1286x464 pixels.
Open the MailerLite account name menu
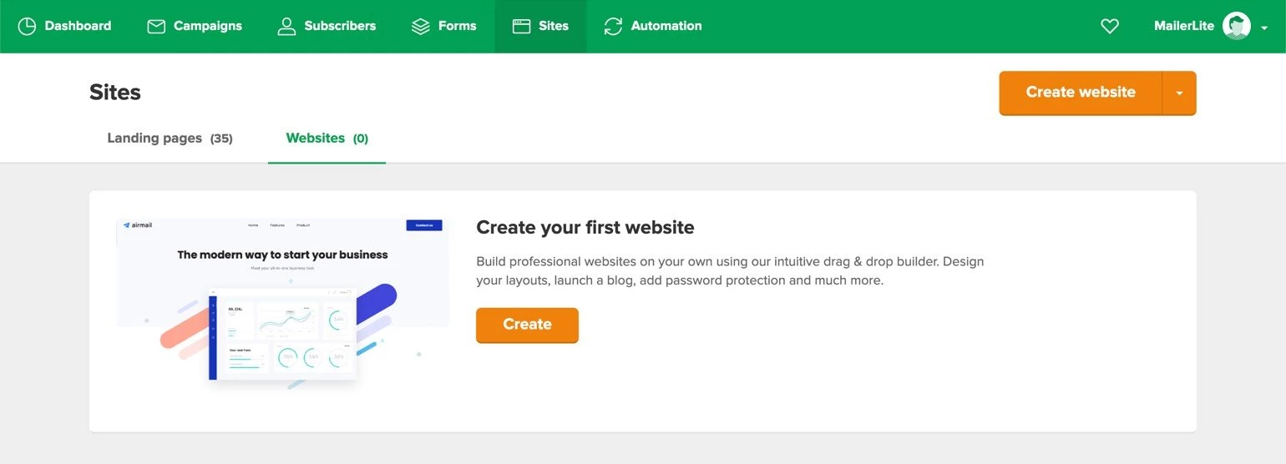coord(1183,26)
